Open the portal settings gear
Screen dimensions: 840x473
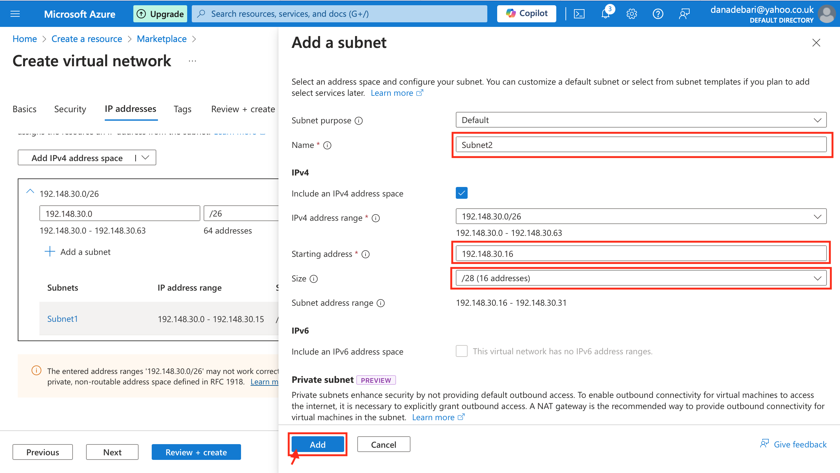(x=631, y=14)
